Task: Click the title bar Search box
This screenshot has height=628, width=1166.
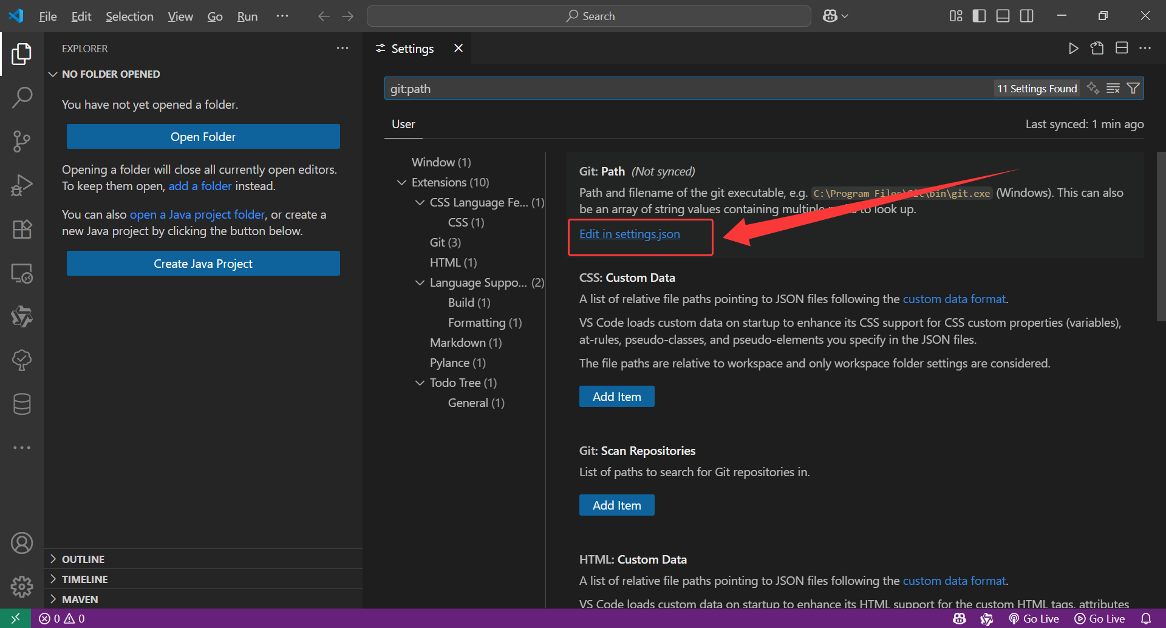Action: [x=589, y=16]
